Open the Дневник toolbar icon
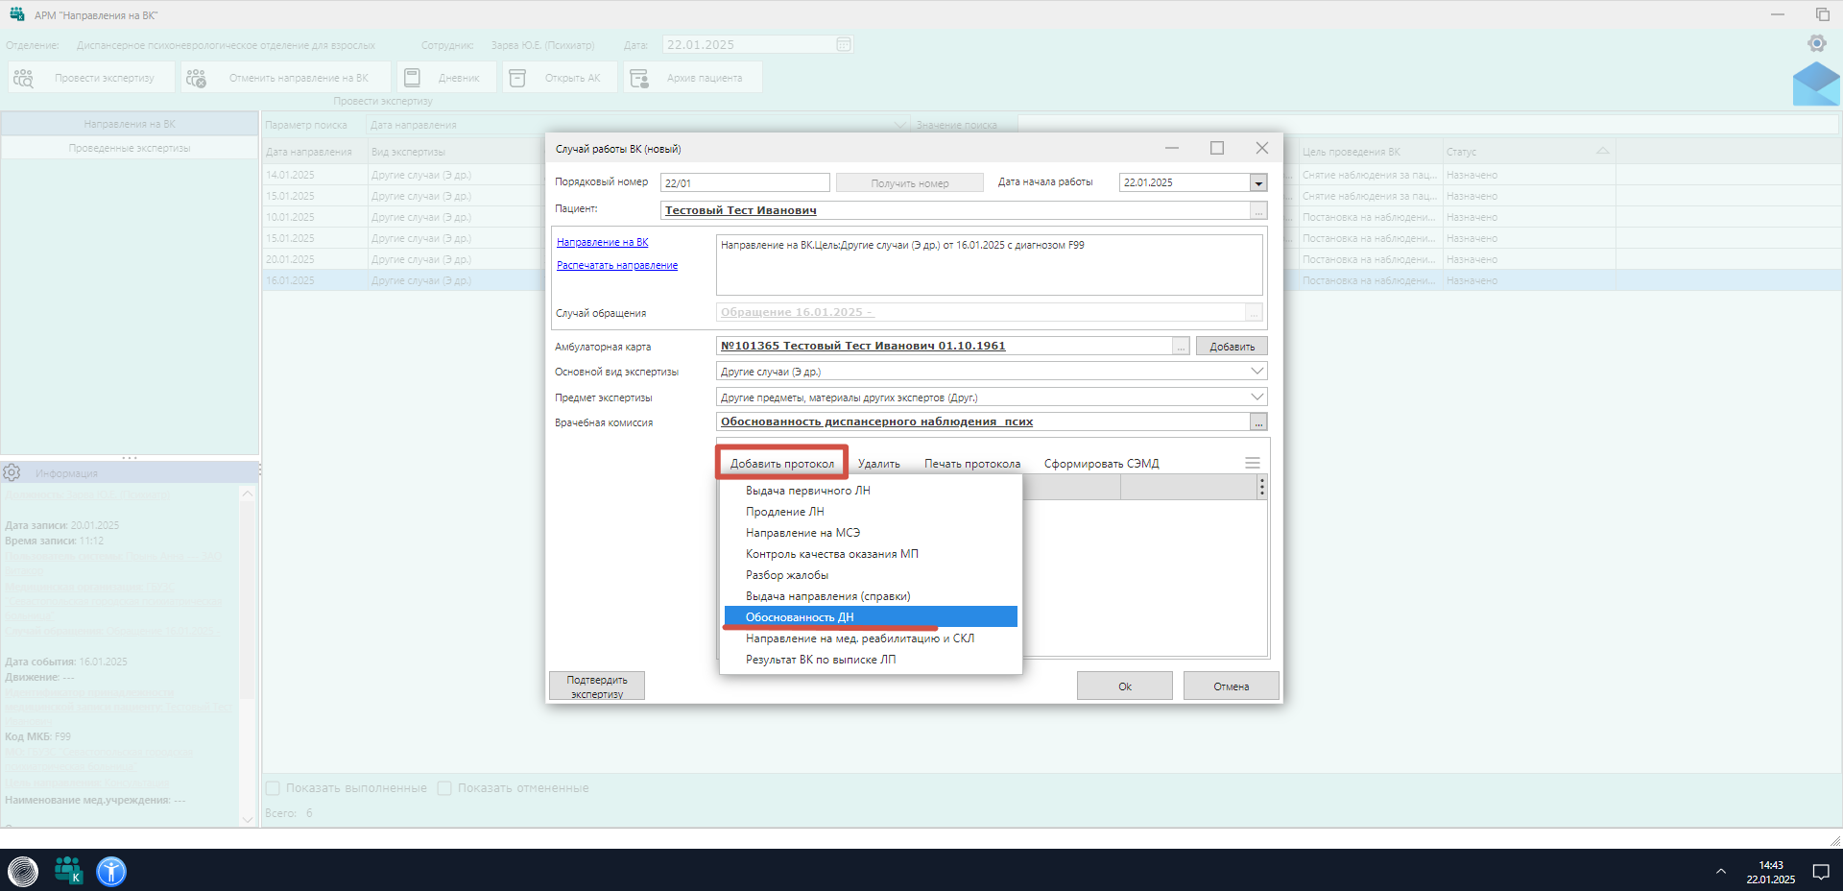This screenshot has height=891, width=1843. pyautogui.click(x=412, y=78)
